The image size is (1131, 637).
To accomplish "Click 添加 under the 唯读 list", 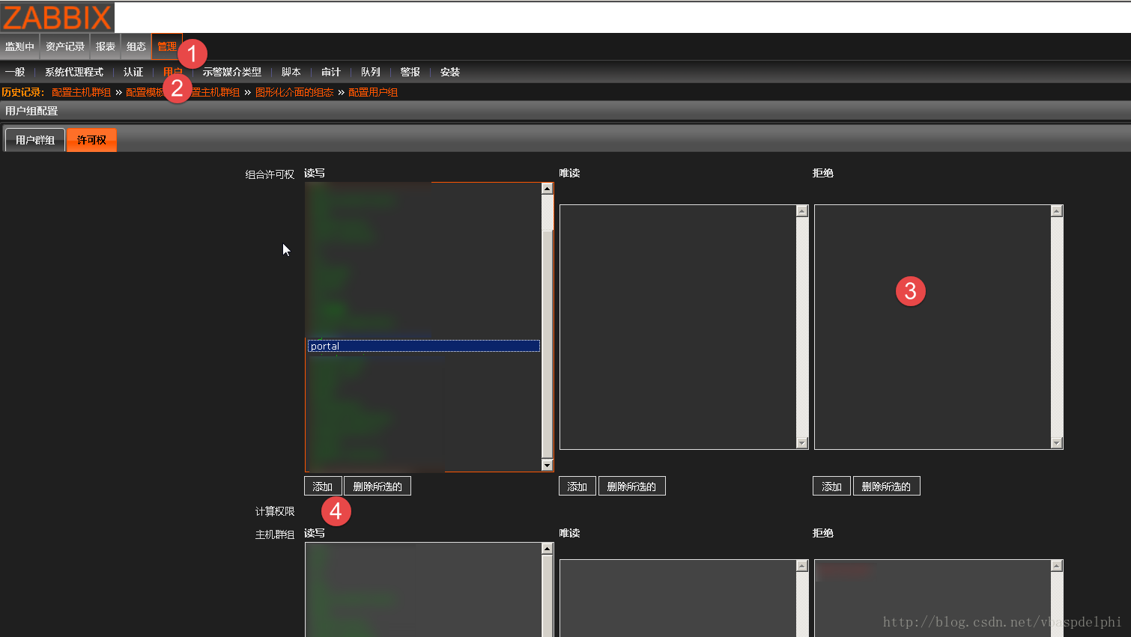I will click(x=577, y=486).
